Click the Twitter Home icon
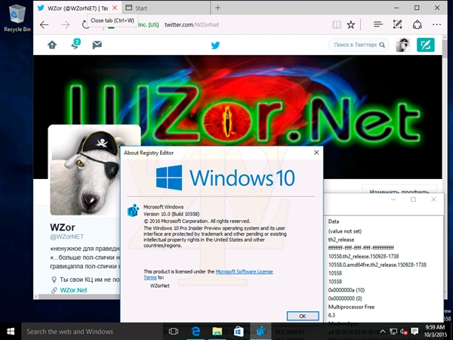The width and height of the screenshot is (453, 340). click(x=52, y=45)
